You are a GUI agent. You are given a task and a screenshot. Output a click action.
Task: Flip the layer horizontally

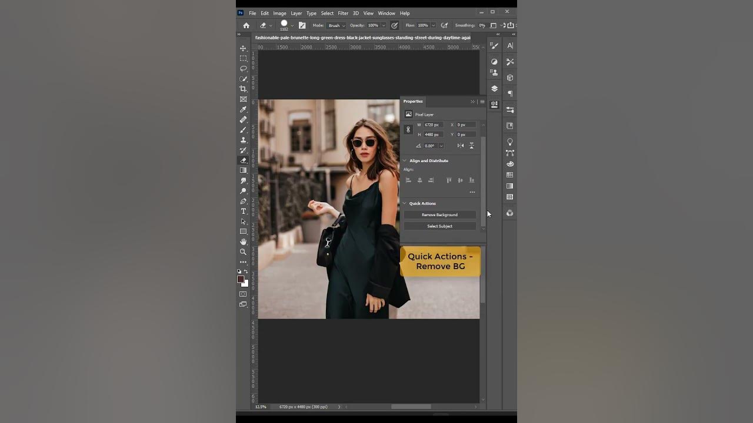[461, 146]
